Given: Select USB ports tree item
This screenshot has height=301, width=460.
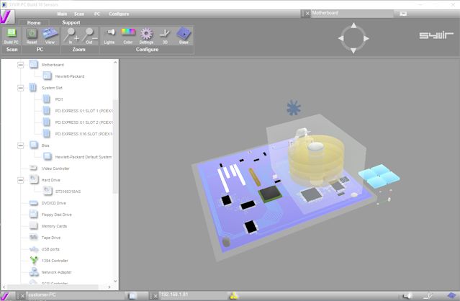Looking at the screenshot, I should tap(50, 249).
